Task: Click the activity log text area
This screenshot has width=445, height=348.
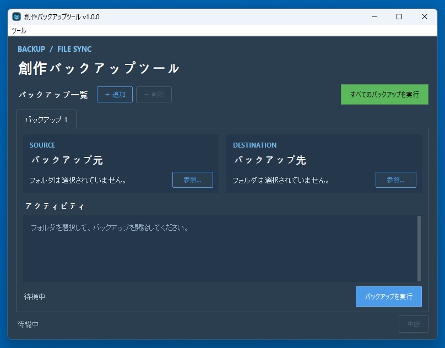Action: click(220, 248)
